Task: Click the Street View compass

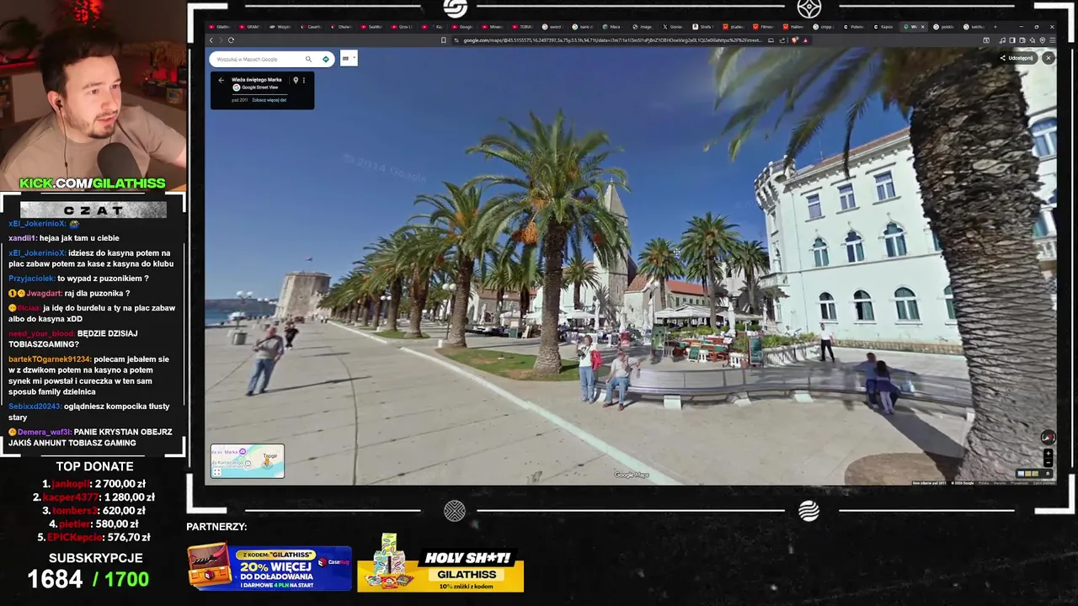Action: (x=1049, y=437)
